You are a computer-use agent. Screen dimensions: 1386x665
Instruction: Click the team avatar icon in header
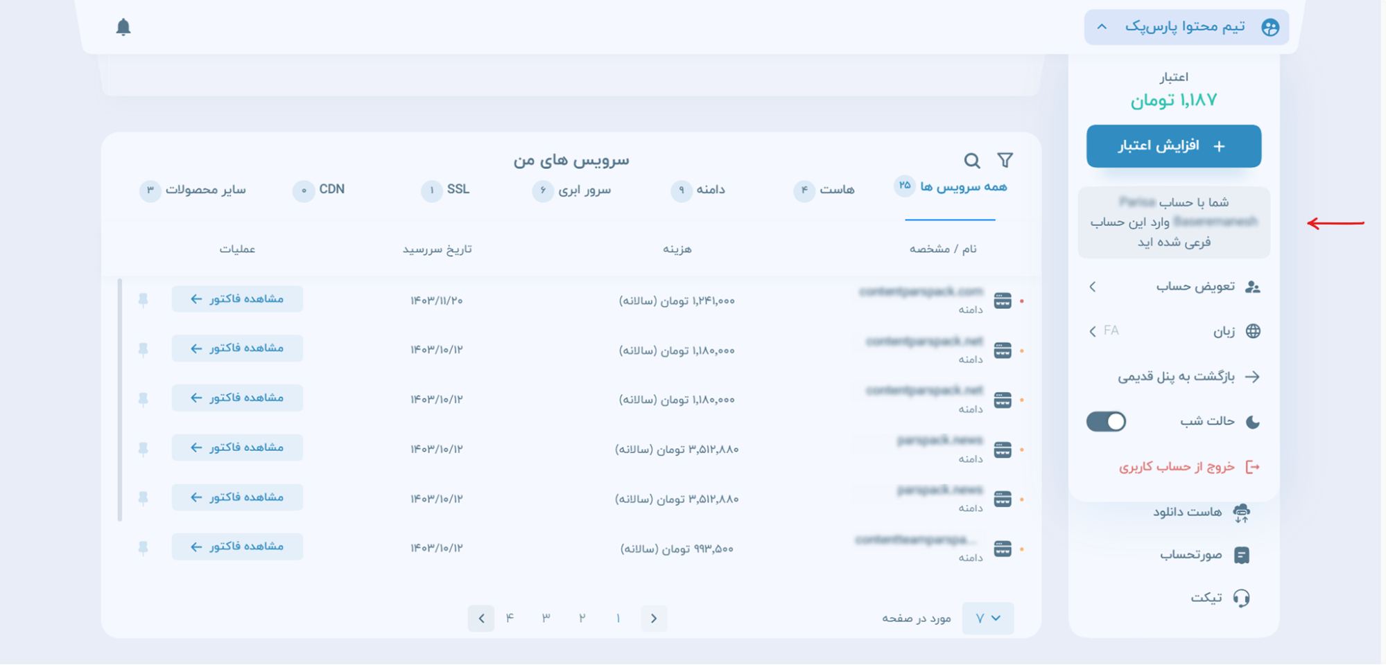[x=1270, y=27]
